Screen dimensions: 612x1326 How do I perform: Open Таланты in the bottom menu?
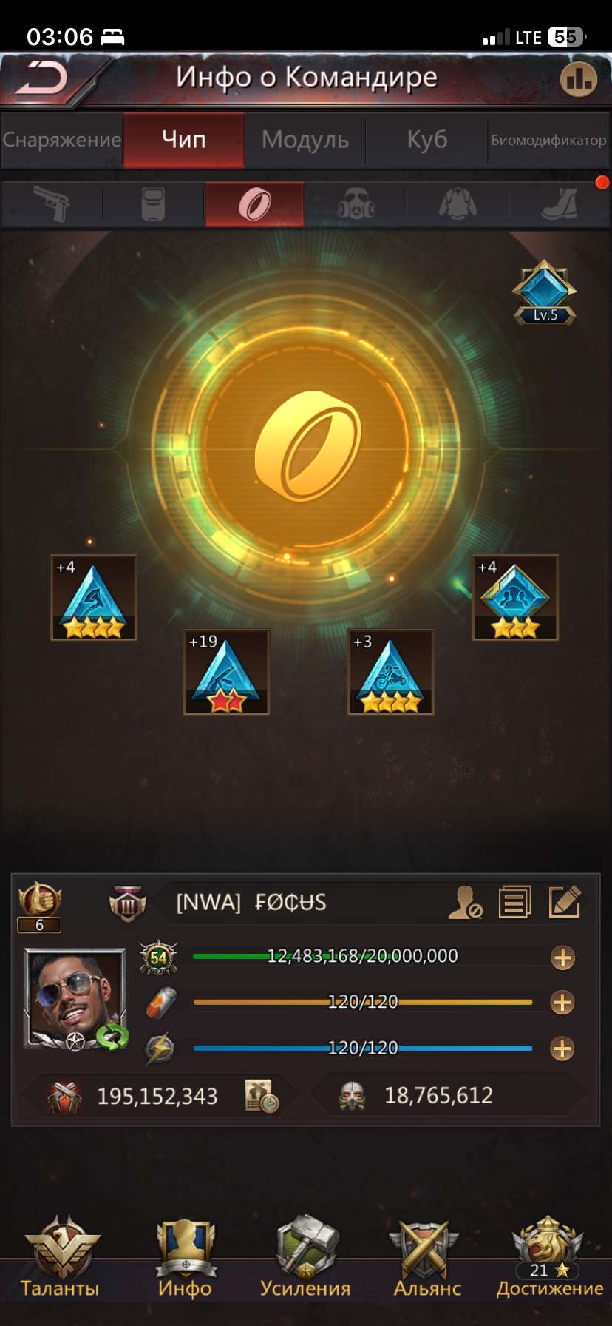60,1258
